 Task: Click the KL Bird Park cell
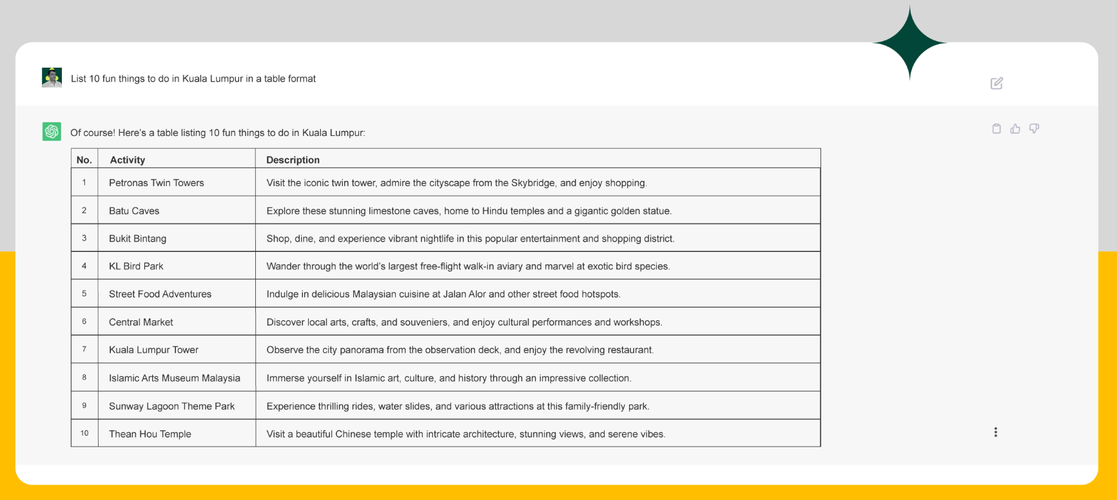pyautogui.click(x=136, y=266)
